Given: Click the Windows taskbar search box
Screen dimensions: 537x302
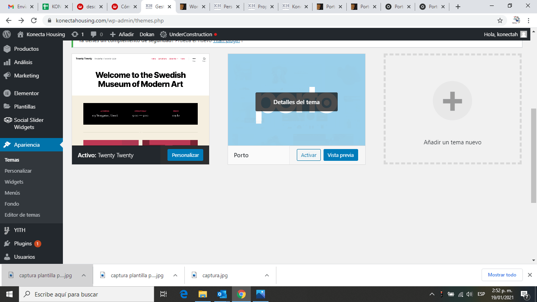Looking at the screenshot, I should pyautogui.click(x=86, y=294).
